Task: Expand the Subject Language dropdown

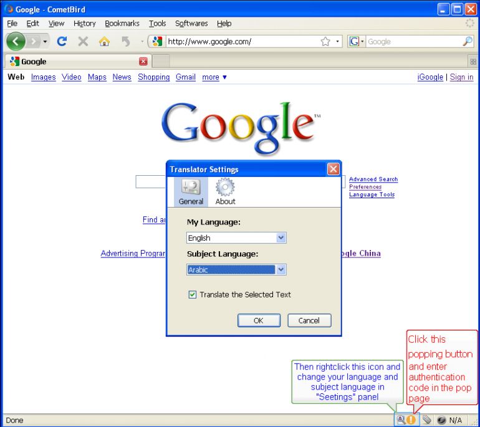Action: coord(281,270)
